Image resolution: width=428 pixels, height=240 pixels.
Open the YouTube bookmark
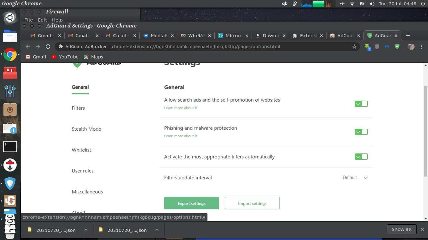coord(65,57)
